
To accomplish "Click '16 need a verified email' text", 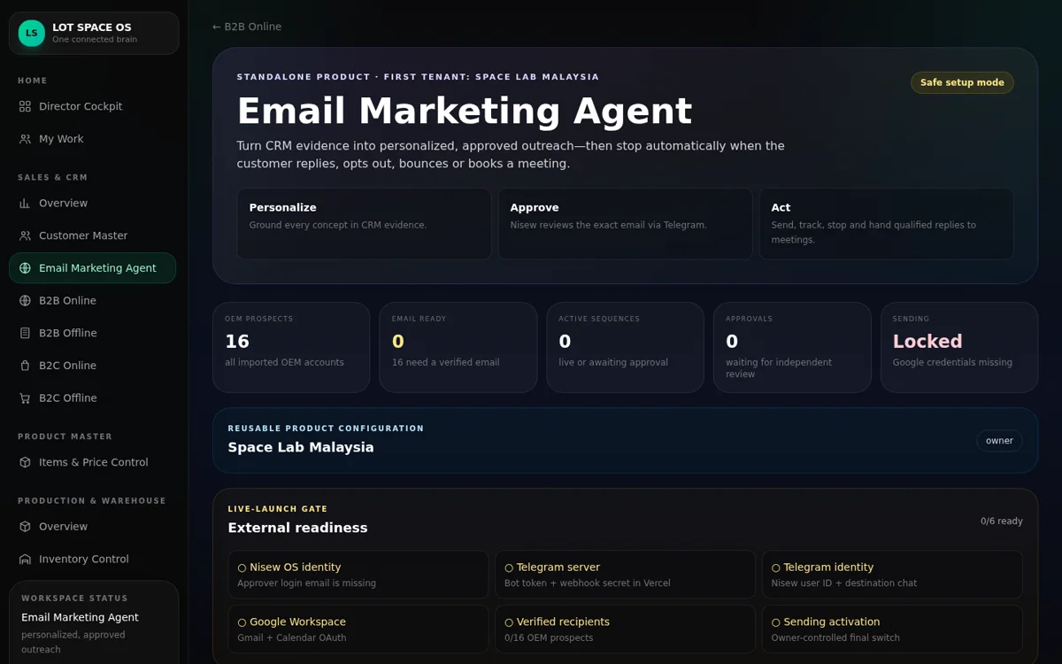I will (x=445, y=362).
